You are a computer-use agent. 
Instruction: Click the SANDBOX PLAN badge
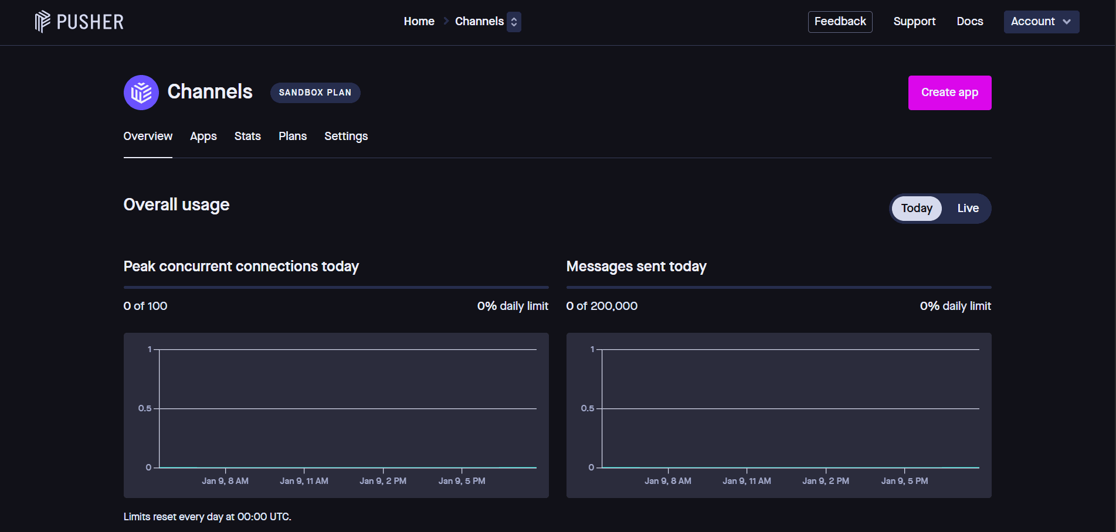[x=315, y=92]
